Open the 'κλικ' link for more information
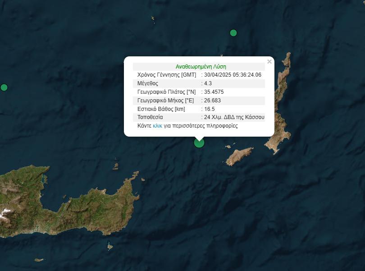The height and width of the screenshot is (271, 365). click(x=157, y=126)
